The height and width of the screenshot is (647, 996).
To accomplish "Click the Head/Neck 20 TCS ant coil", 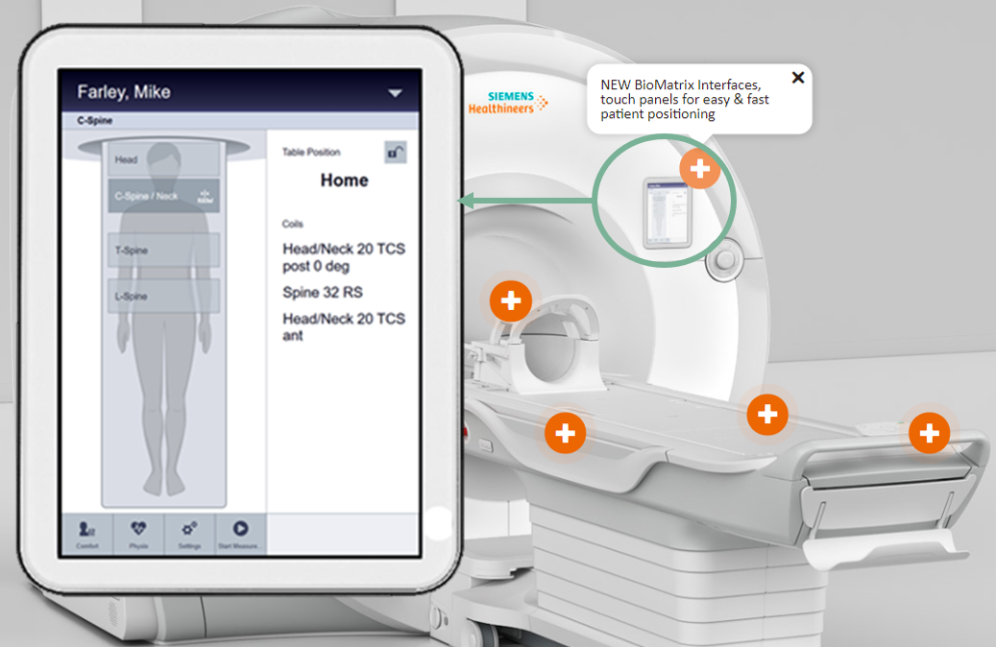I will click(344, 327).
